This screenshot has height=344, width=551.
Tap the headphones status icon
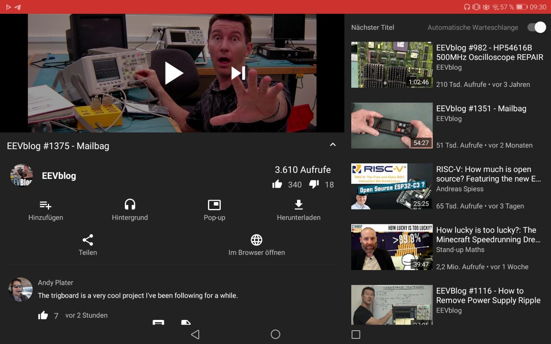467,7
